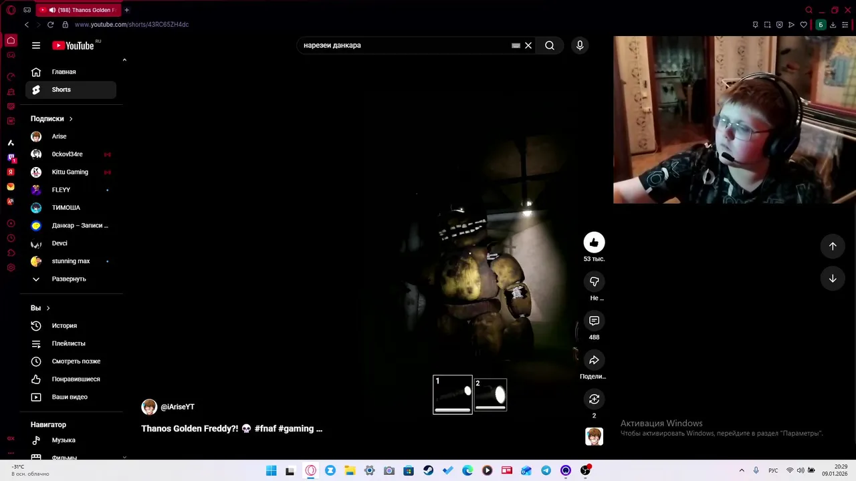Reload the page in browser toolbar

tap(50, 25)
